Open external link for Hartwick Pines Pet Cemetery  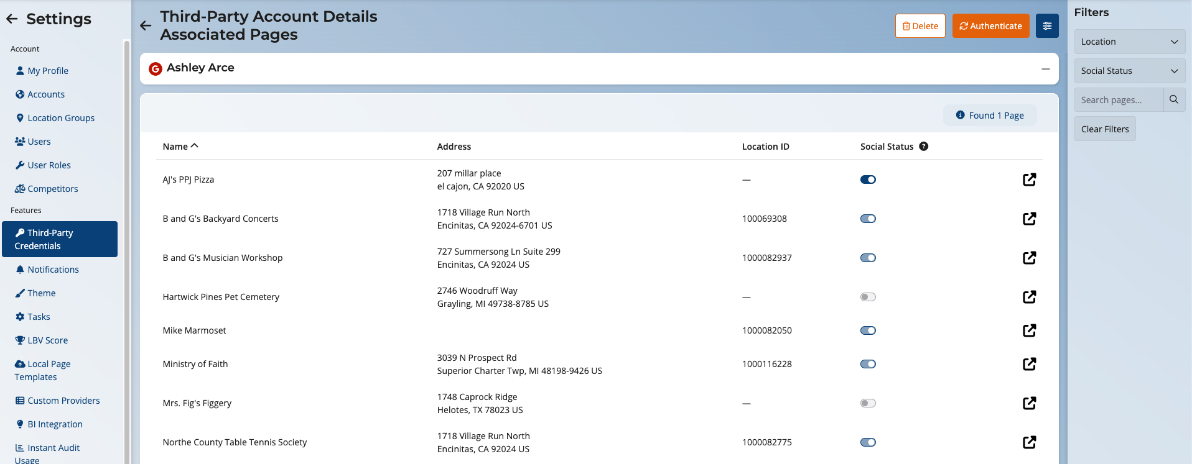[x=1029, y=297]
